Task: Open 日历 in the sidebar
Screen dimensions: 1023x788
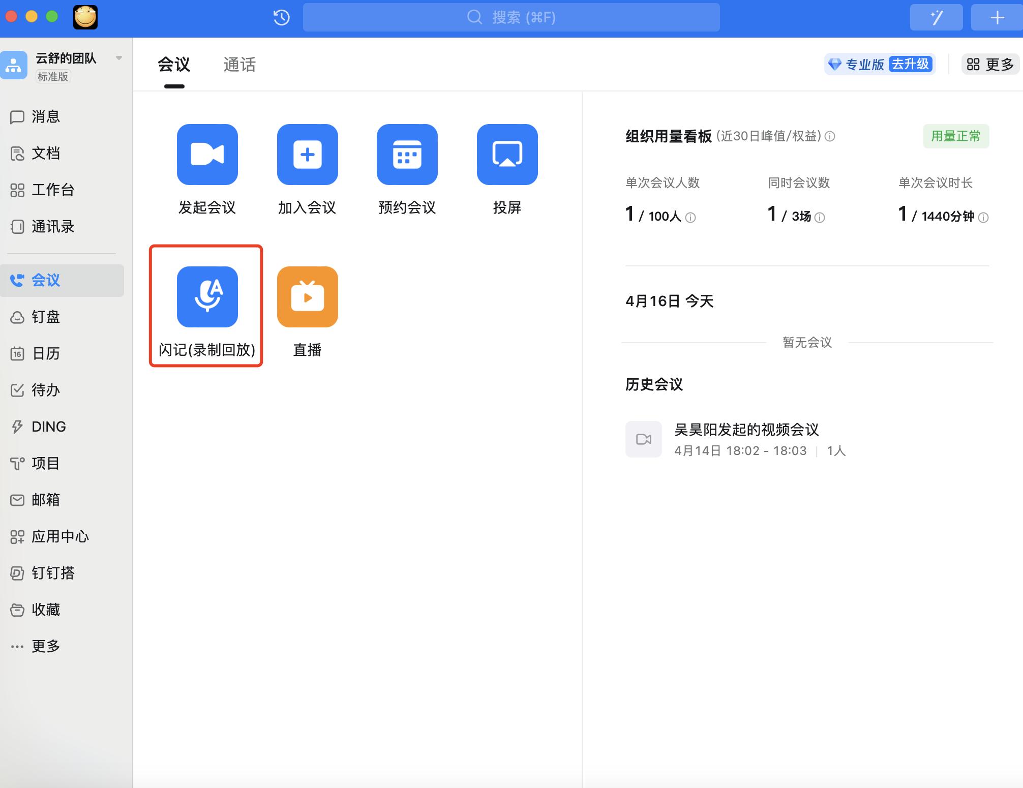Action: [x=62, y=354]
